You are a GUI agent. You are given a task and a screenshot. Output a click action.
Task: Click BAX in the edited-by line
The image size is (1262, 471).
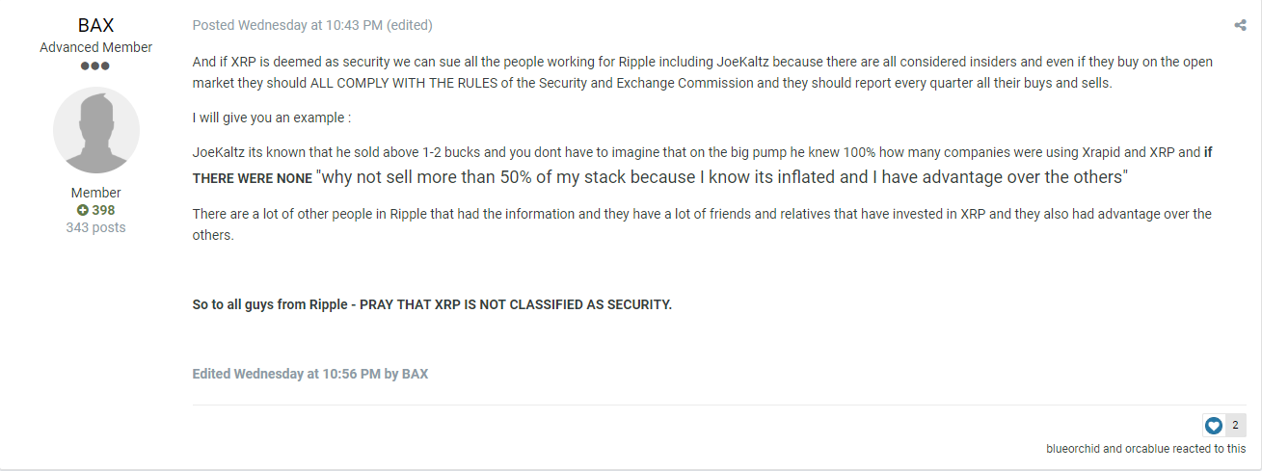click(x=415, y=374)
